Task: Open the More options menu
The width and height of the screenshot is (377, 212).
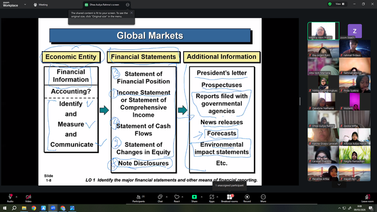Action: click(263, 198)
